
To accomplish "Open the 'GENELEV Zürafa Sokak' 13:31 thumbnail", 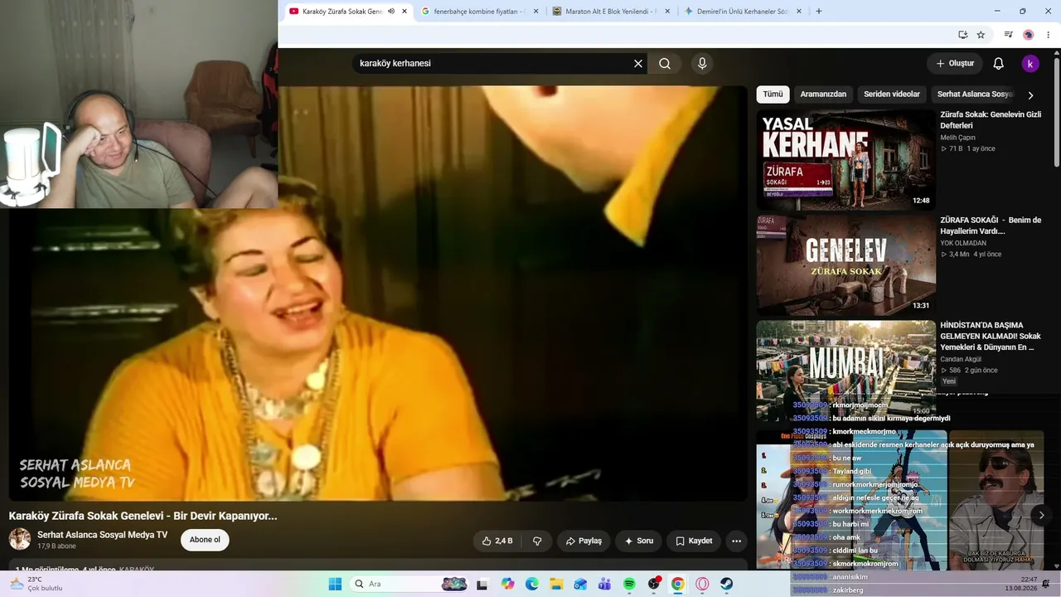I will (x=845, y=265).
